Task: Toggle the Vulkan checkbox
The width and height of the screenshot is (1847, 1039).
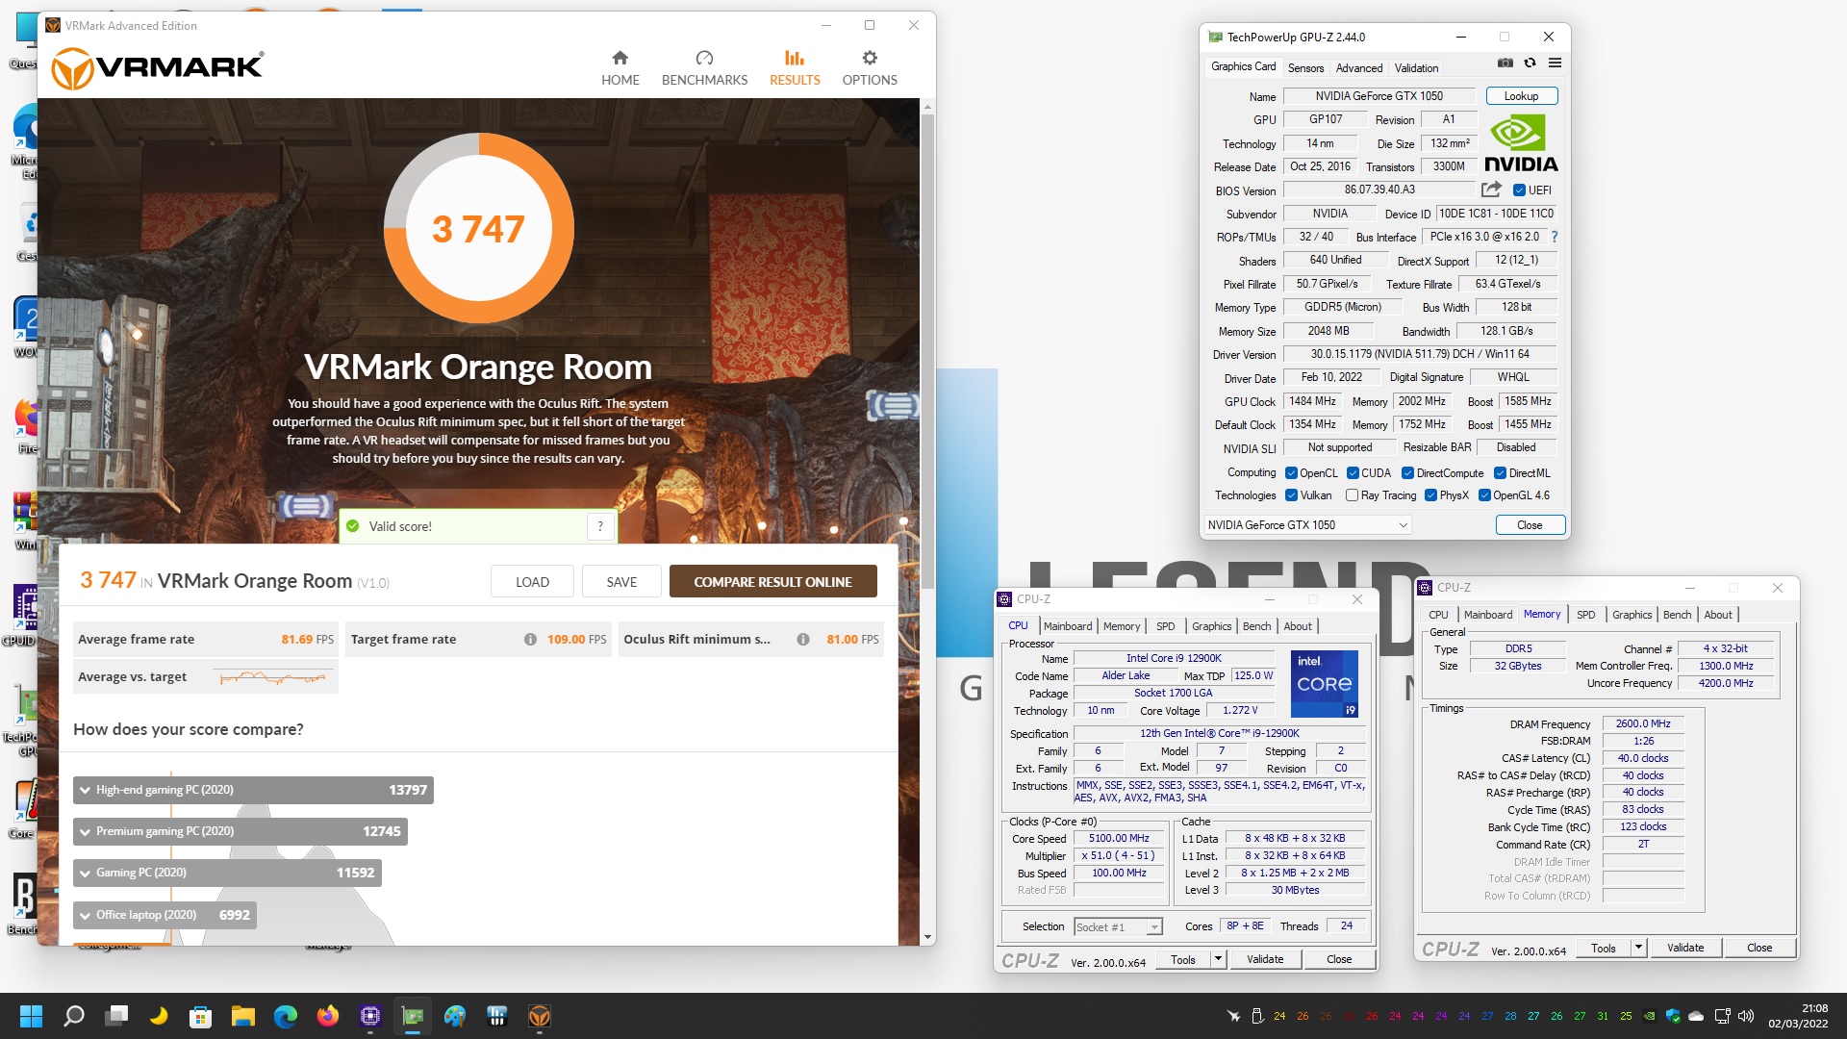Action: coord(1292,495)
